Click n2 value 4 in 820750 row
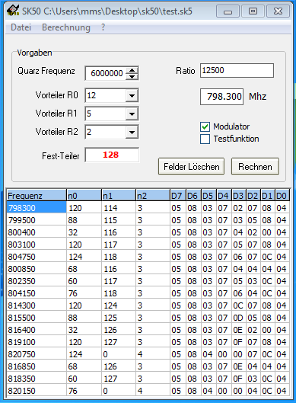296x403 pixels. (153, 354)
